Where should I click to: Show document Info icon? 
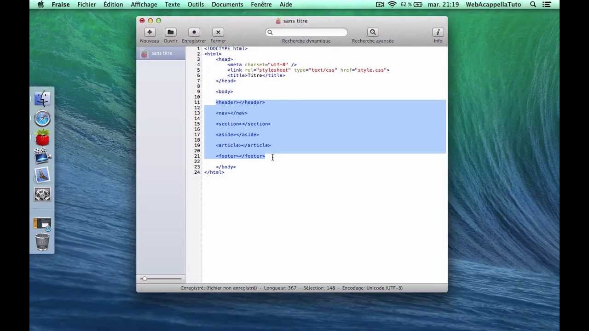point(438,32)
